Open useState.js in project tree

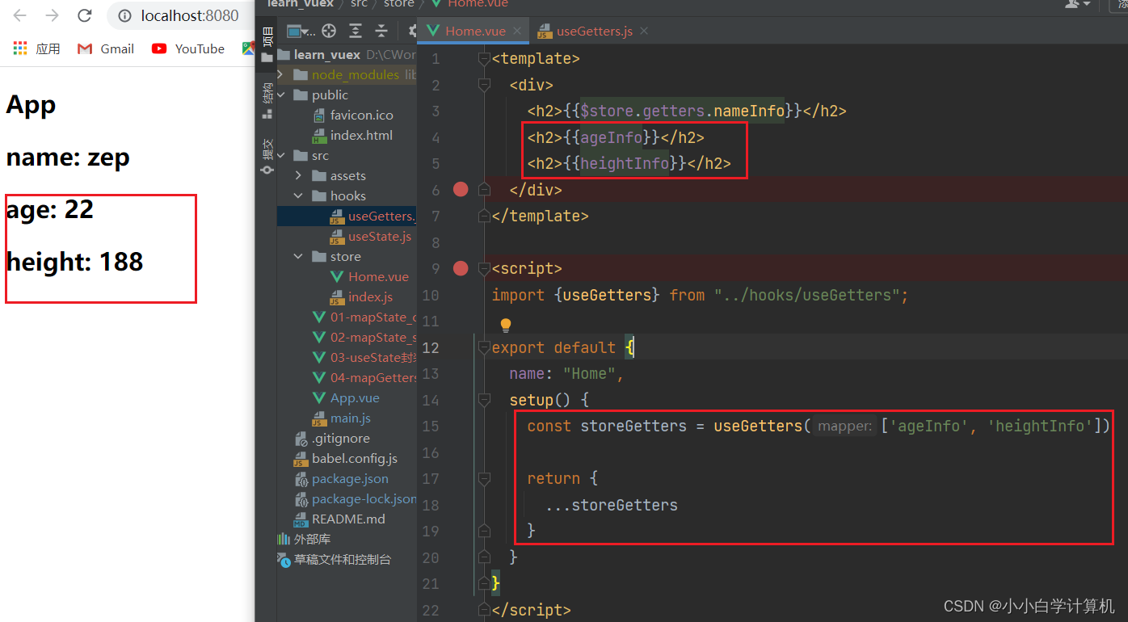371,236
